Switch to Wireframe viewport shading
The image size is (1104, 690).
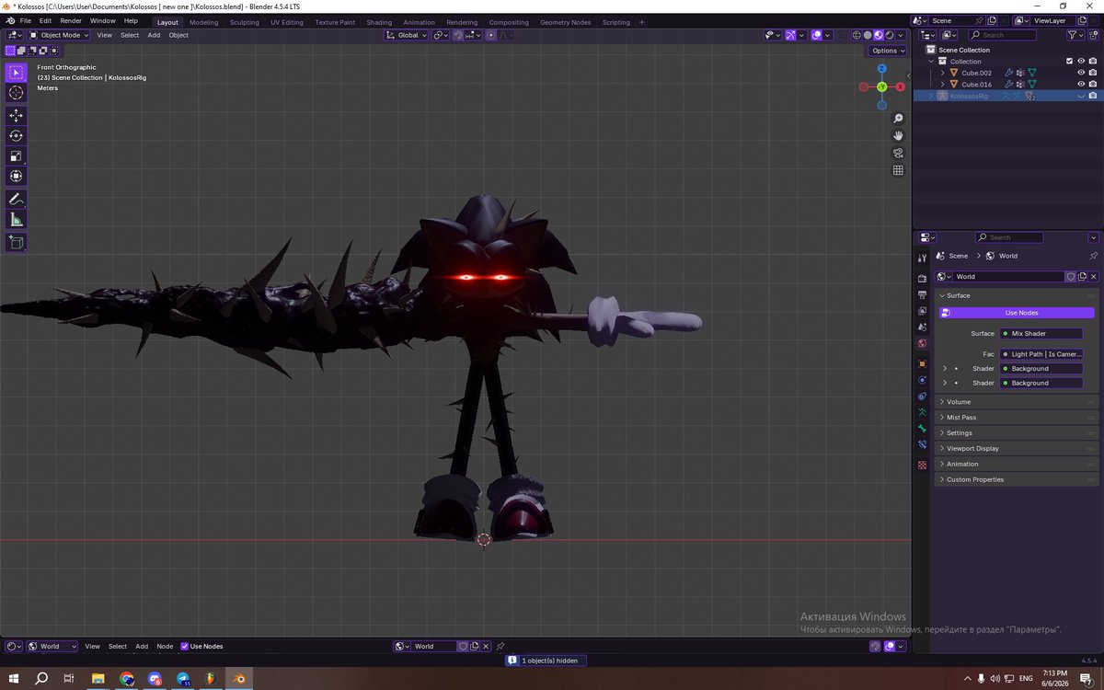click(x=857, y=35)
